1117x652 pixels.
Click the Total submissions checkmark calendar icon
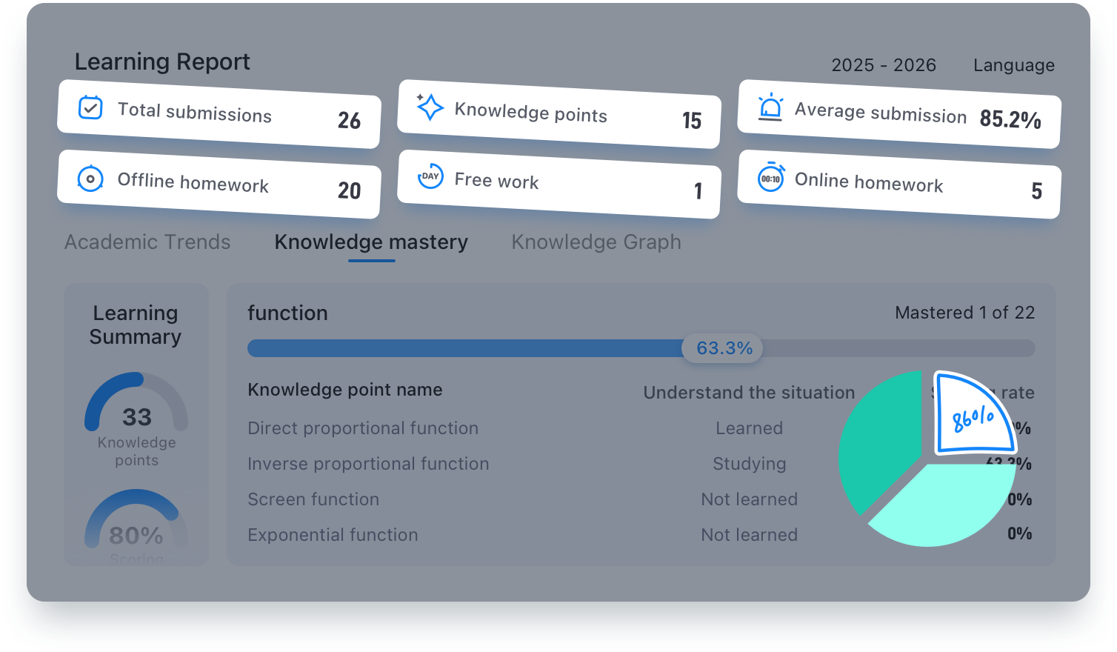(x=90, y=108)
